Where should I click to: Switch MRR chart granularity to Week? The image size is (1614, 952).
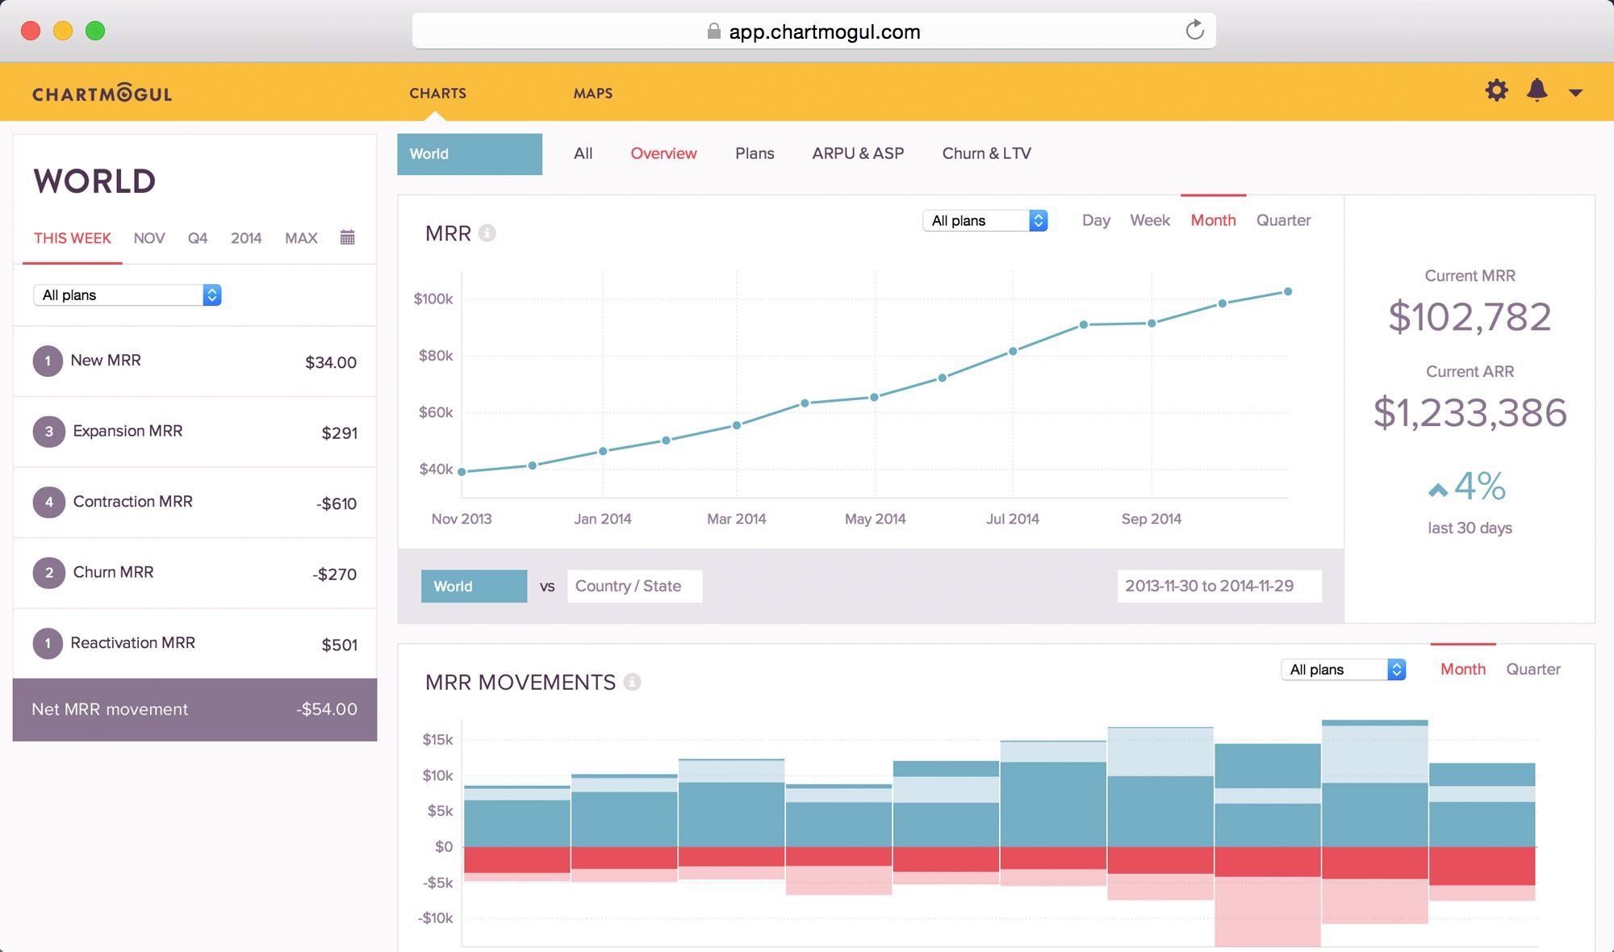pos(1149,219)
